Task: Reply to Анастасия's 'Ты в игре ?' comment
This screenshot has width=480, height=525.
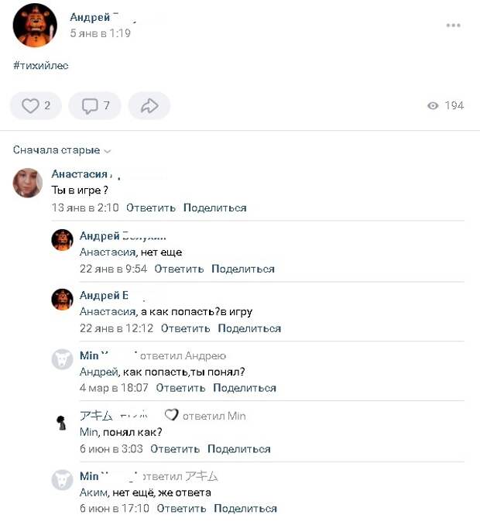Action: point(151,208)
